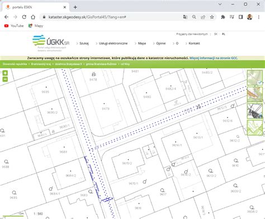This screenshot has height=219, width=265.
Task: Open the Chrome profile avatar
Action: click(x=250, y=17)
